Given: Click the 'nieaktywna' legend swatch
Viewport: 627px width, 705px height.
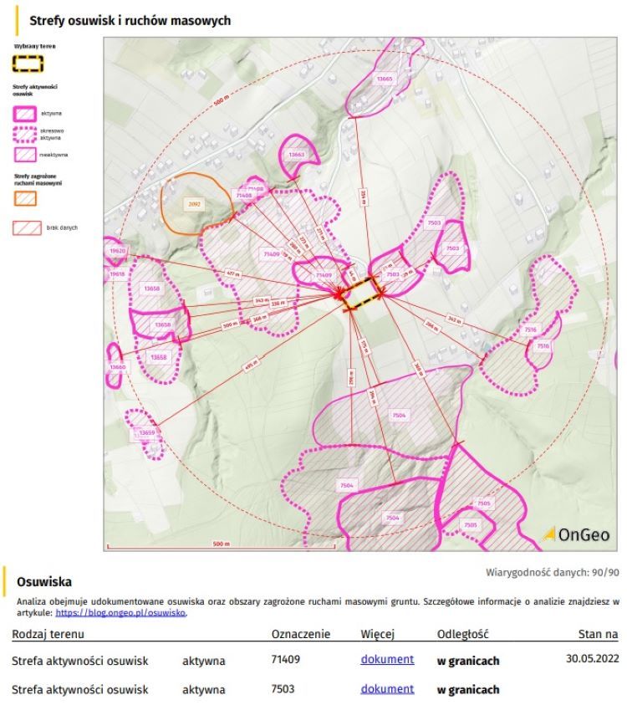Looking at the screenshot, I should click(25, 155).
